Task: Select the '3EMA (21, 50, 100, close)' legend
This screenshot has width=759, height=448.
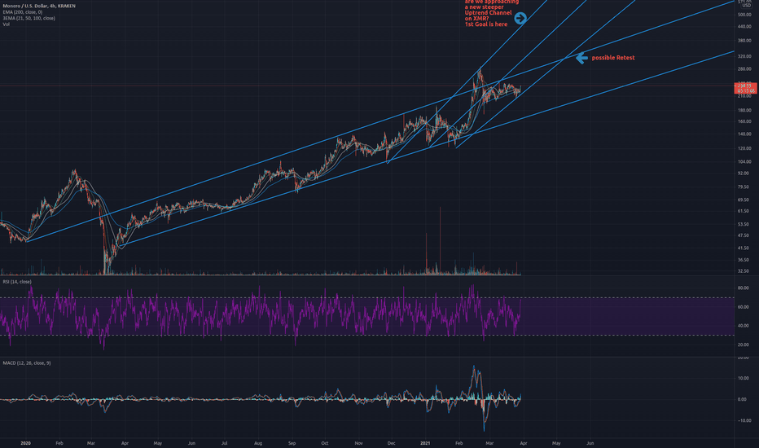Action: 29,19
